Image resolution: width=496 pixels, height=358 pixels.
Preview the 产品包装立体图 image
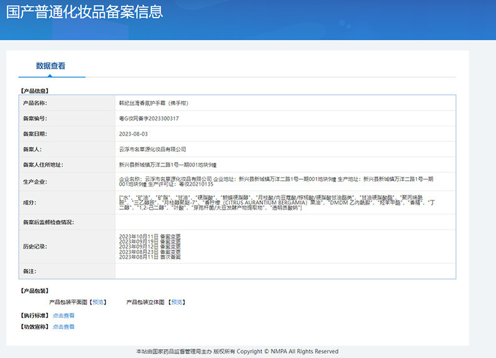click(176, 302)
